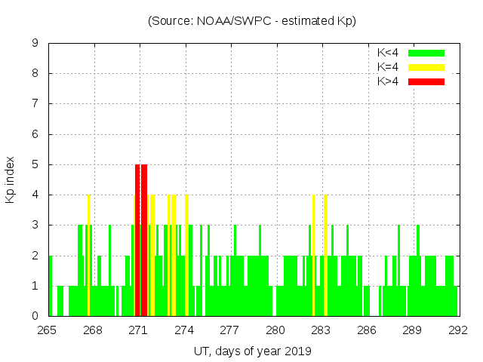Click the yellow K=4 legend swatch

click(426, 67)
